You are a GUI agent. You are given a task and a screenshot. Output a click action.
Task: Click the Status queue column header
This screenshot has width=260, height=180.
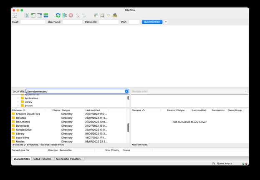tap(126, 150)
